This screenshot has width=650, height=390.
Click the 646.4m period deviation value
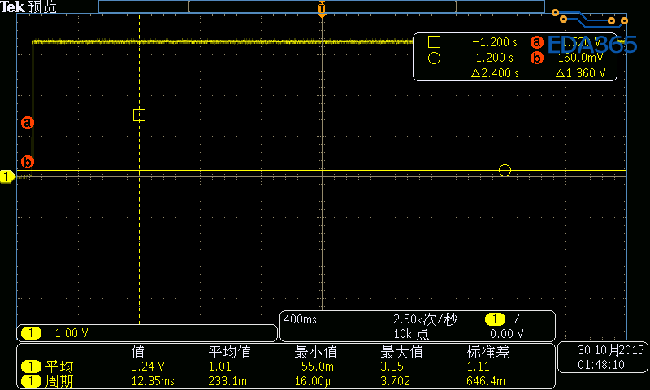tap(486, 381)
